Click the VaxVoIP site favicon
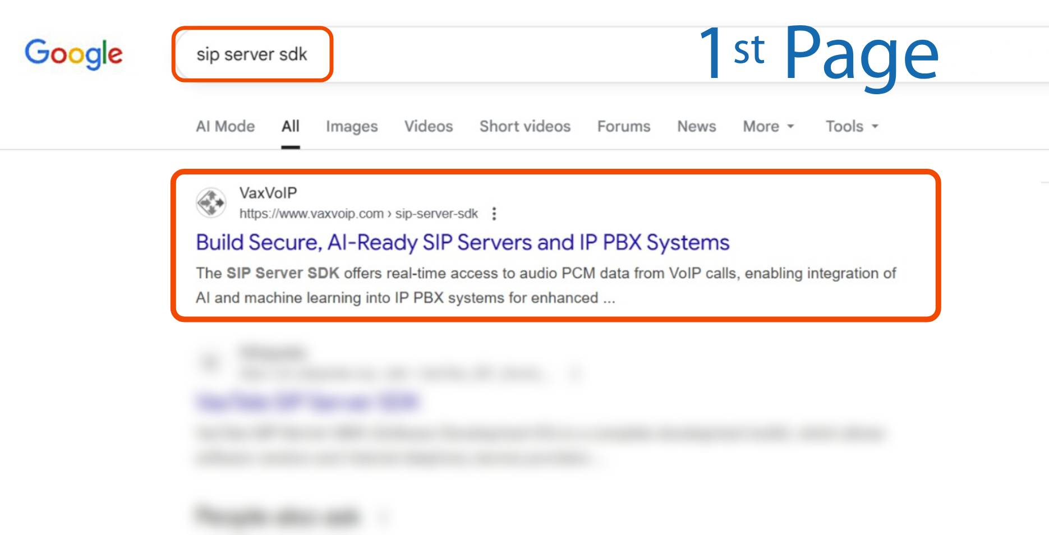The height and width of the screenshot is (535, 1049). (211, 202)
